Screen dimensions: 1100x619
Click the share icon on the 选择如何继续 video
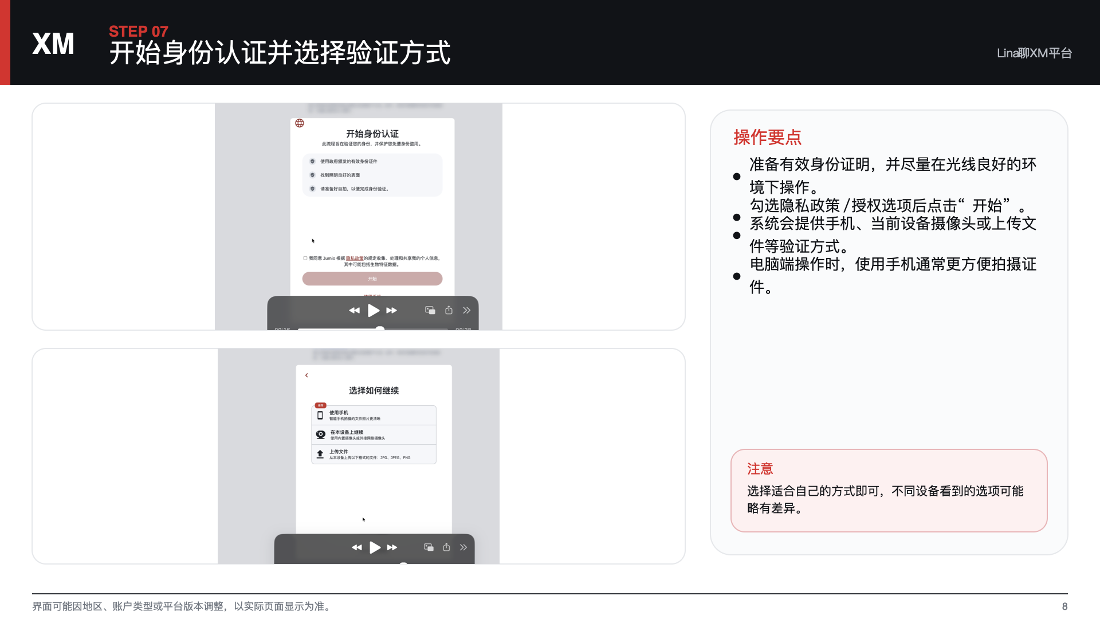(446, 547)
